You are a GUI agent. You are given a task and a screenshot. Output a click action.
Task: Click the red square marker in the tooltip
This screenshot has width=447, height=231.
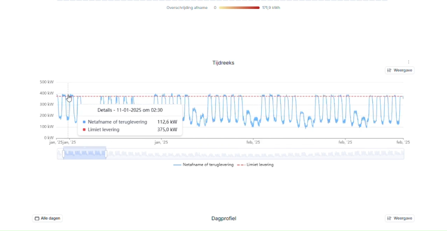[x=84, y=130]
